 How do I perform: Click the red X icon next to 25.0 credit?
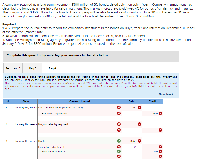point(160,113)
